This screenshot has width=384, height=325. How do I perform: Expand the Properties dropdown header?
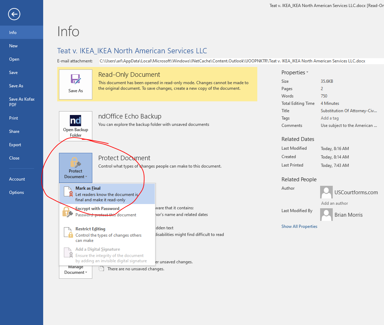[295, 72]
